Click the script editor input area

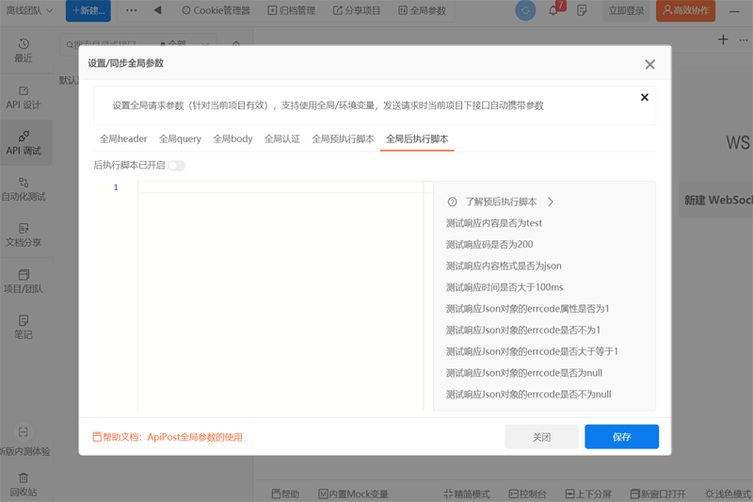tap(280, 292)
